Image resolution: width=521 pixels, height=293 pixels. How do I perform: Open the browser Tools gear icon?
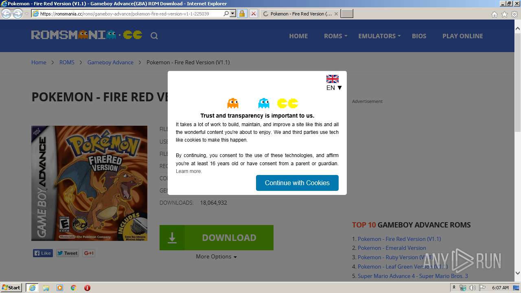point(514,14)
